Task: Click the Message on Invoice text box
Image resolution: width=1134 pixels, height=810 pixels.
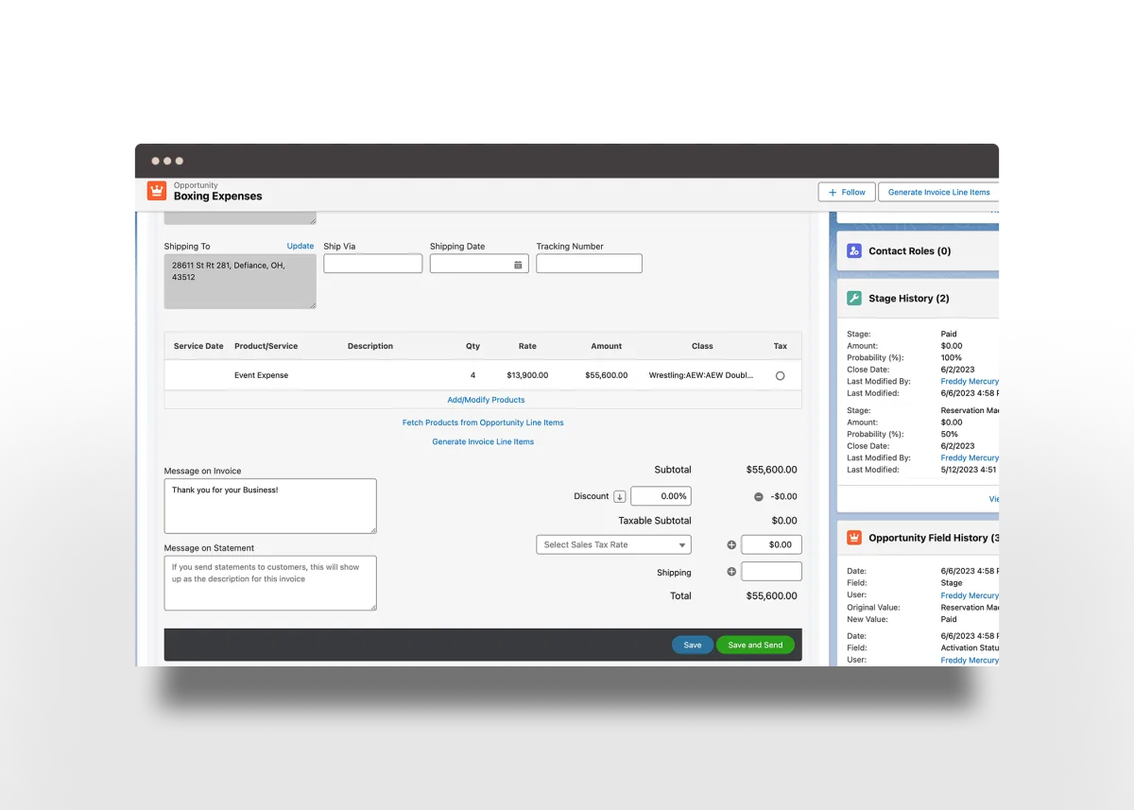Action: pyautogui.click(x=270, y=506)
